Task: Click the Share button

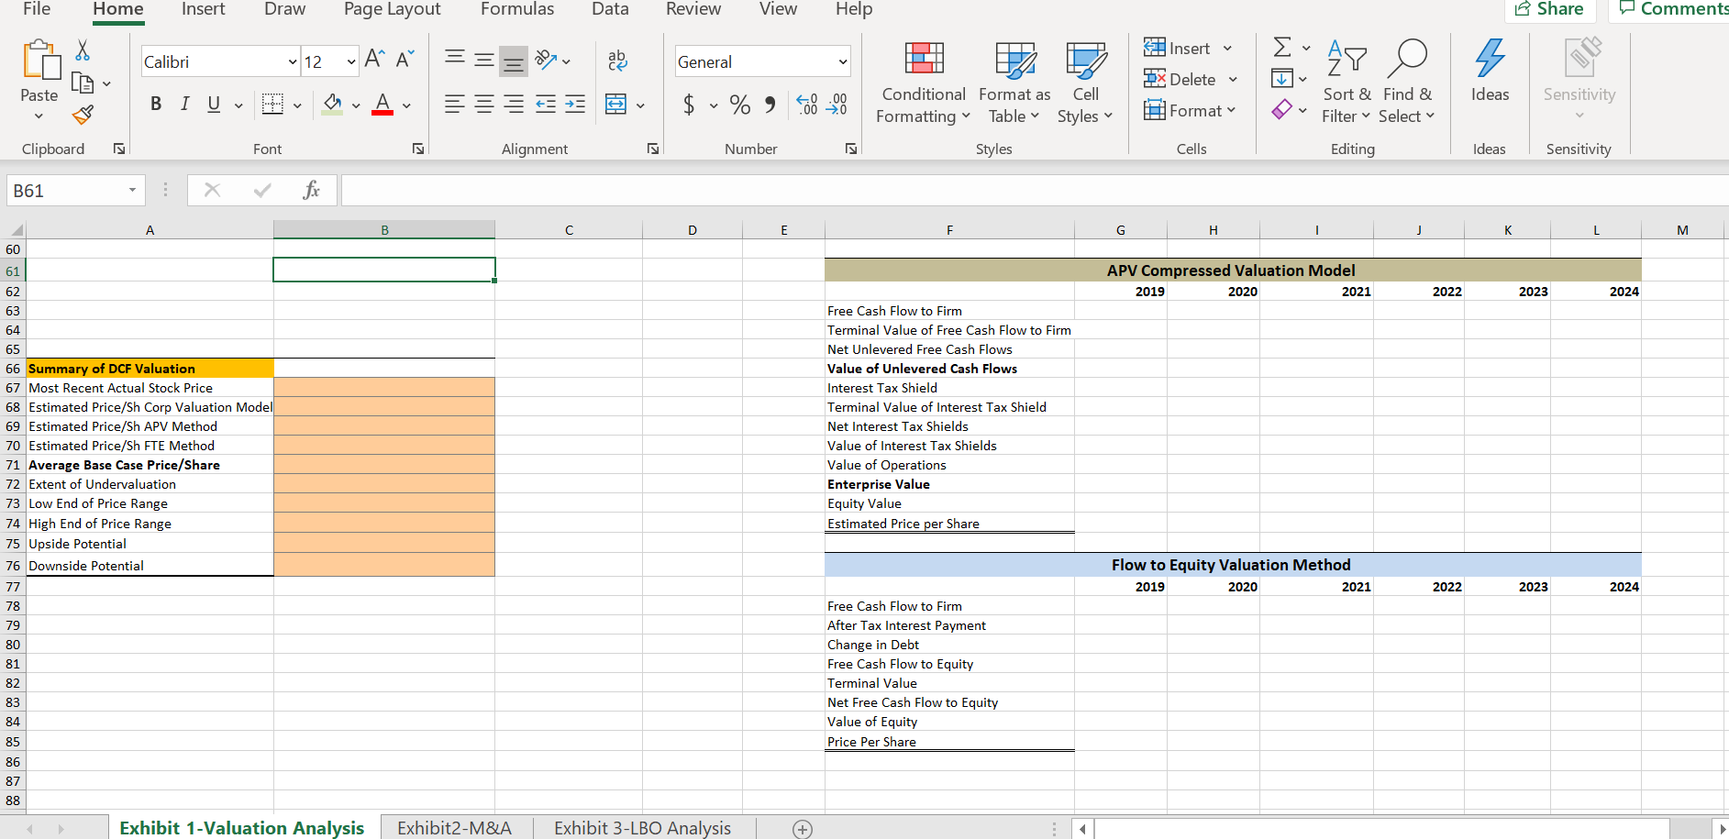Action: tap(1550, 9)
